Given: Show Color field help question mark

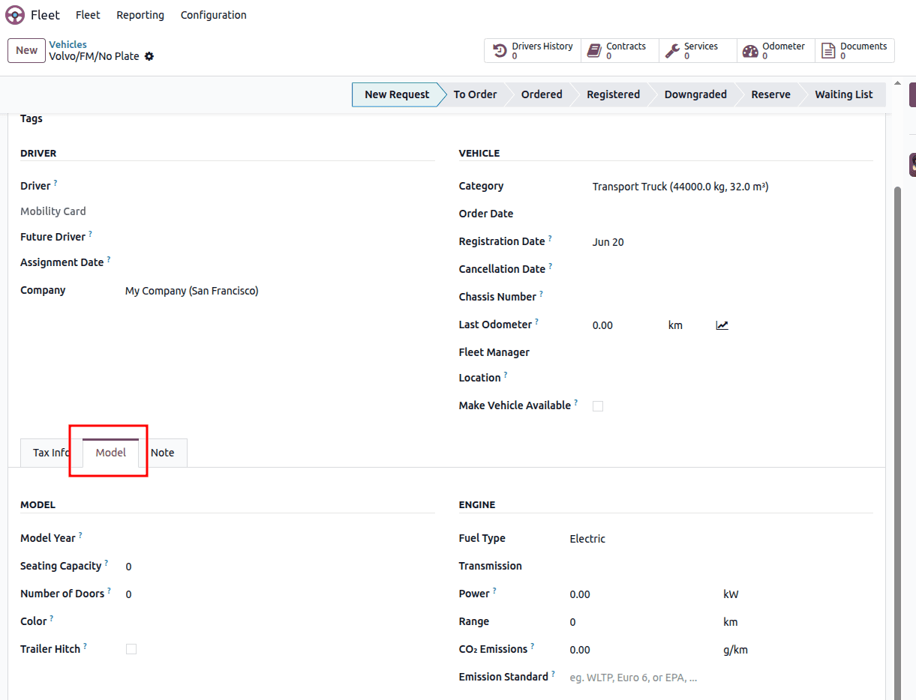Looking at the screenshot, I should (x=52, y=618).
